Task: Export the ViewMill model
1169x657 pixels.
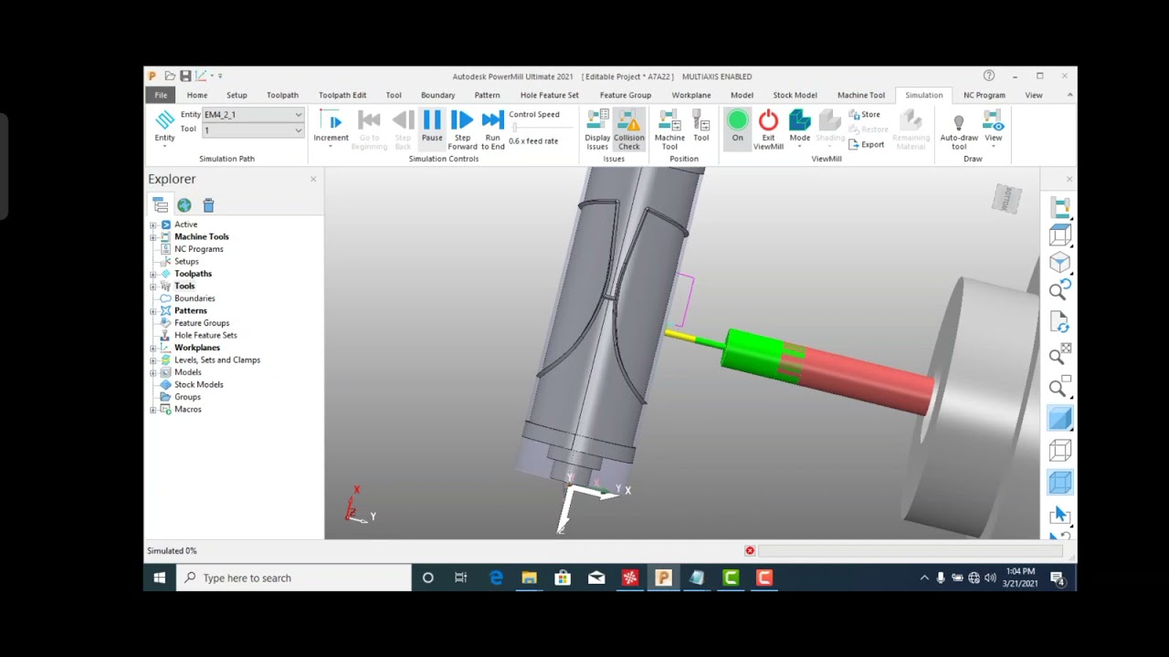Action: [866, 145]
